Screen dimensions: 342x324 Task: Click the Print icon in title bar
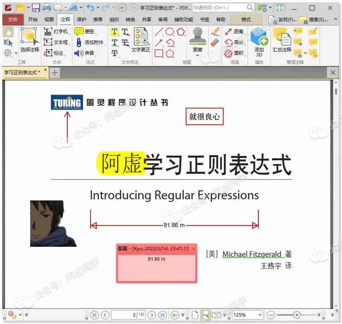coord(46,8)
